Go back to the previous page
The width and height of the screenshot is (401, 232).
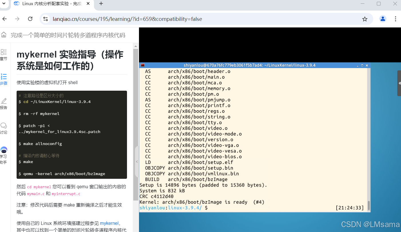(x=5, y=19)
